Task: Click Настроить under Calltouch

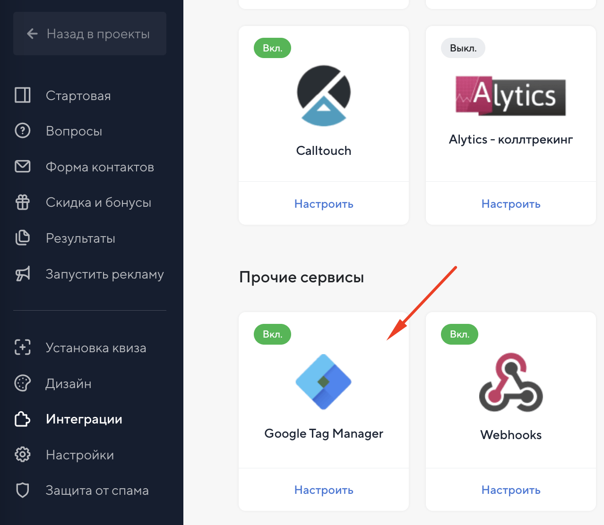Action: [324, 204]
